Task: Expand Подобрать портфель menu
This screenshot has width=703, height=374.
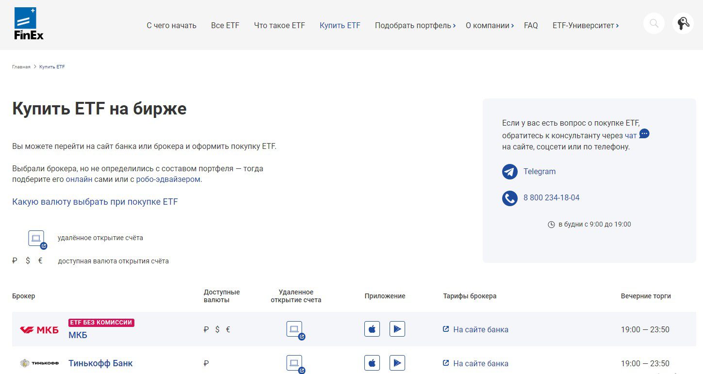Action: pyautogui.click(x=415, y=25)
